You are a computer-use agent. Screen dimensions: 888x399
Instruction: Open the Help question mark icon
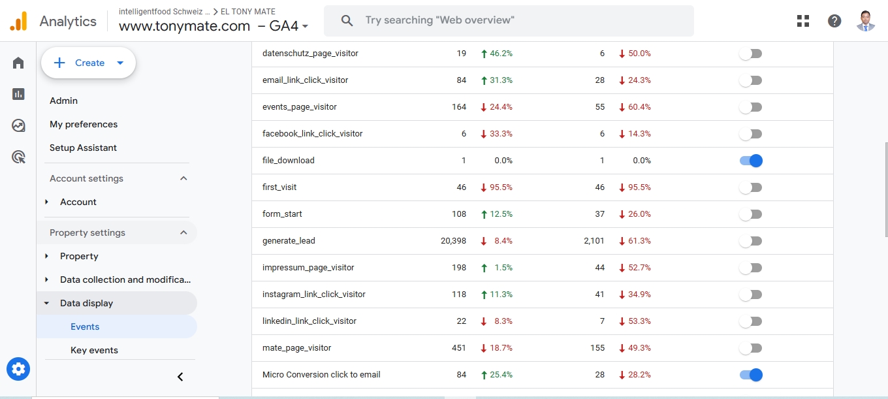(x=834, y=21)
